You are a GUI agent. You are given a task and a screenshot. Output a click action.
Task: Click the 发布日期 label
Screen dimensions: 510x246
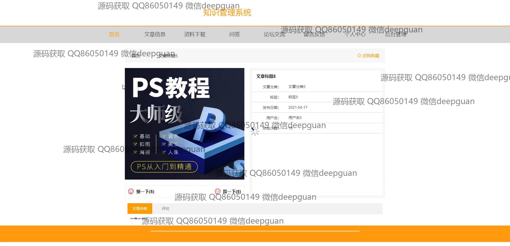[271, 108]
